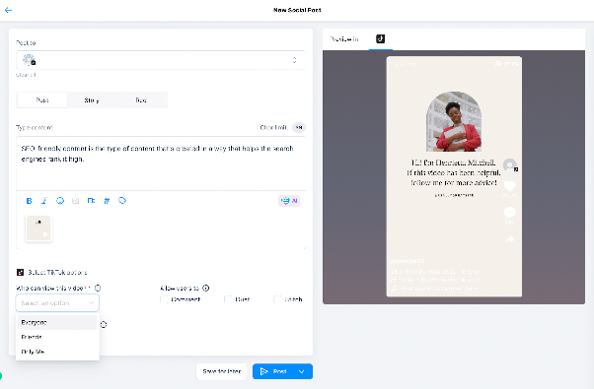
Task: Show info about Allow users to
Action: coord(205,289)
